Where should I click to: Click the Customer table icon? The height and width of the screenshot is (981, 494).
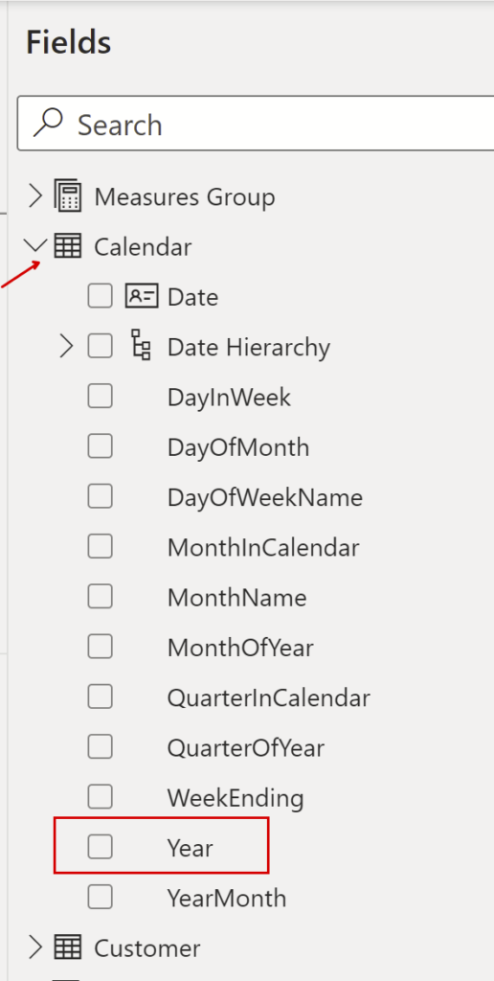coord(68,947)
